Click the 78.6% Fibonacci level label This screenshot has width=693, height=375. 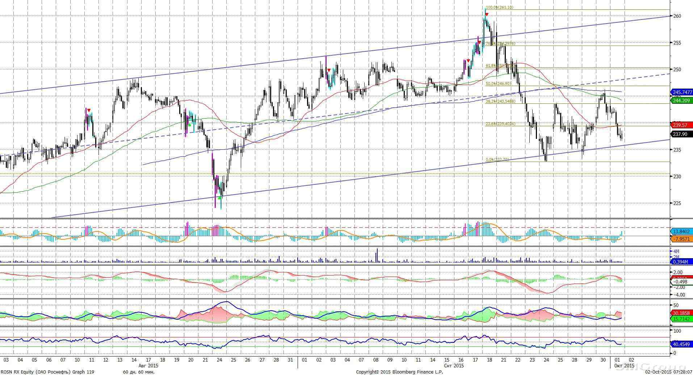(500, 44)
